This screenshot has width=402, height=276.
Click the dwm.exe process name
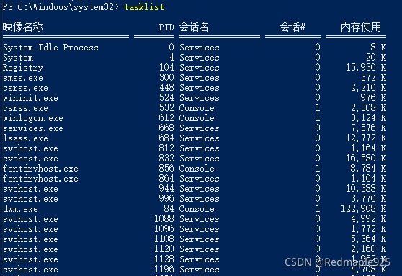20,209
